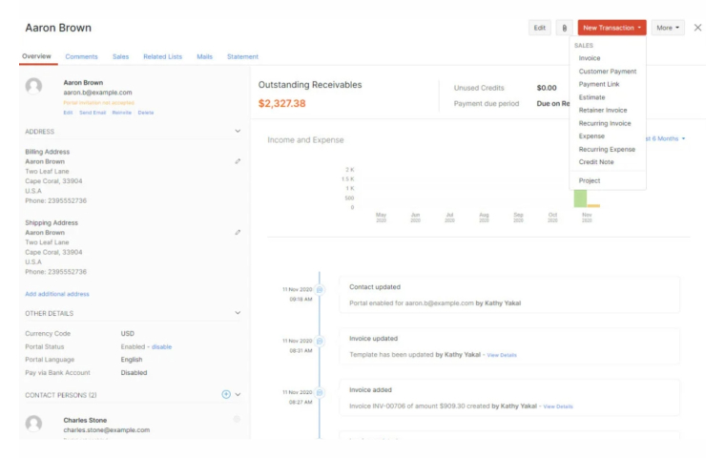This screenshot has width=725, height=458.
Task: Click the Invoice added timeline marker
Action: tap(319, 392)
